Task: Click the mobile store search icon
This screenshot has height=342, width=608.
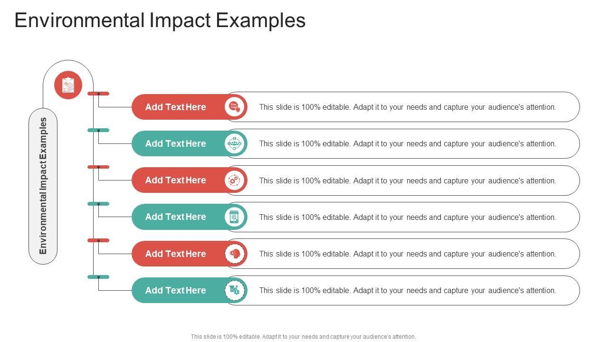Action: 234,217
